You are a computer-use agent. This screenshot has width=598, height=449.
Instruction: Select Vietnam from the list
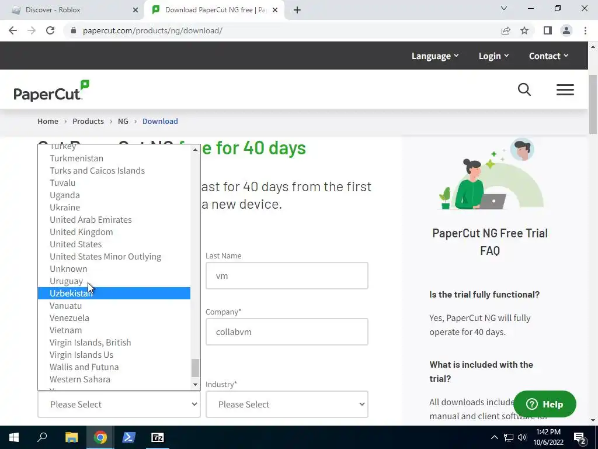click(x=114, y=330)
